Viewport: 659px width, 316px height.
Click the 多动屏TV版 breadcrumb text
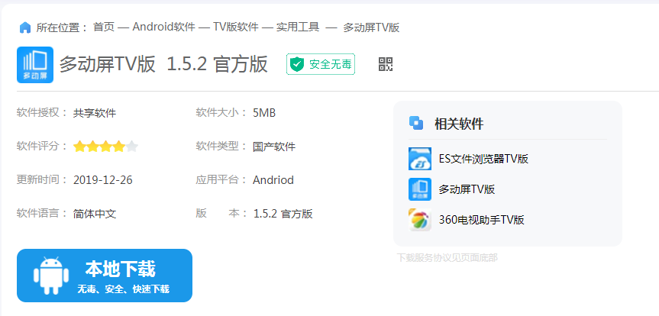click(371, 27)
